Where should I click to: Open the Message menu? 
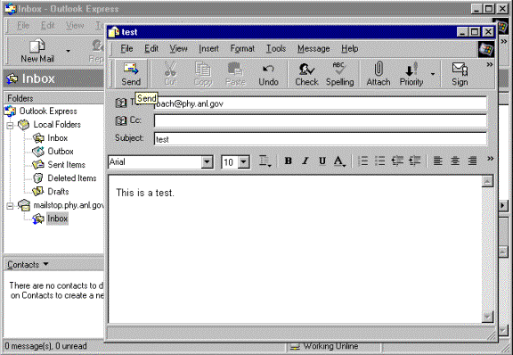pyautogui.click(x=313, y=48)
